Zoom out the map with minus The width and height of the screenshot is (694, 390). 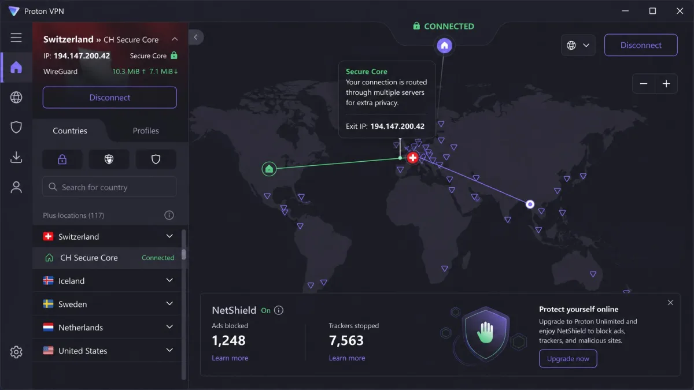[x=644, y=84]
